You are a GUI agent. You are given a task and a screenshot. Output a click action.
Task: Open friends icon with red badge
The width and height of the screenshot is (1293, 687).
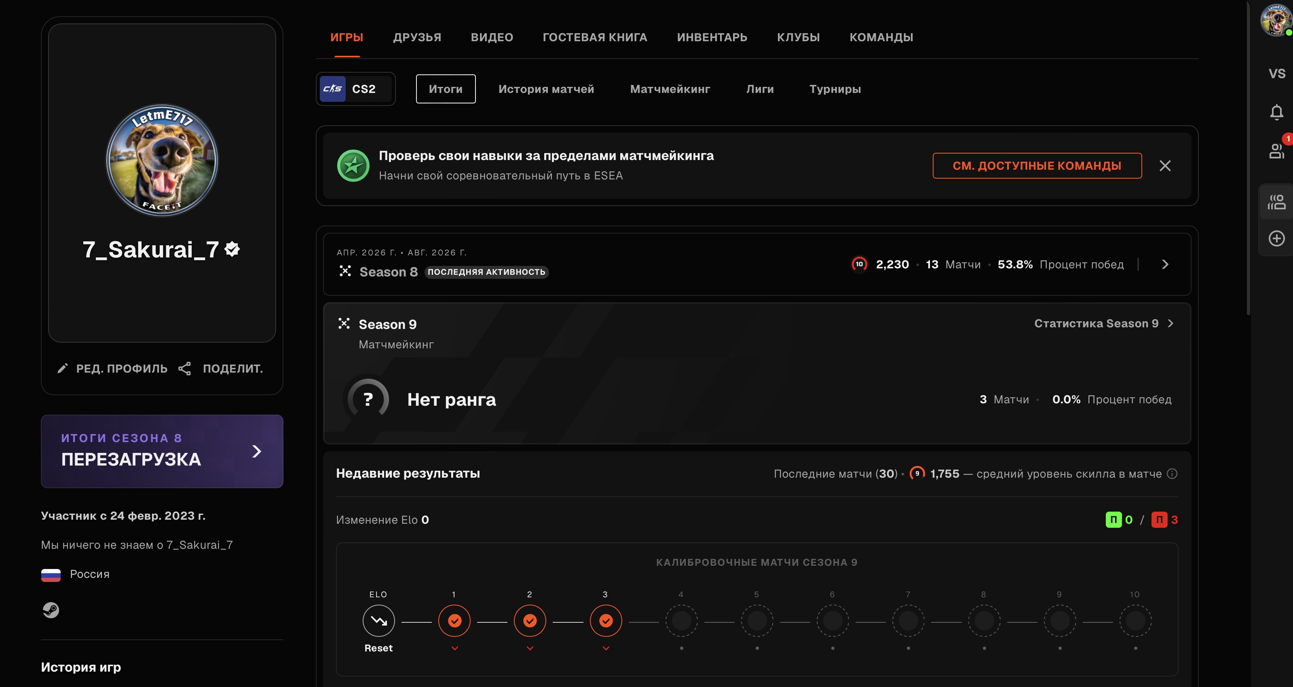coord(1277,151)
